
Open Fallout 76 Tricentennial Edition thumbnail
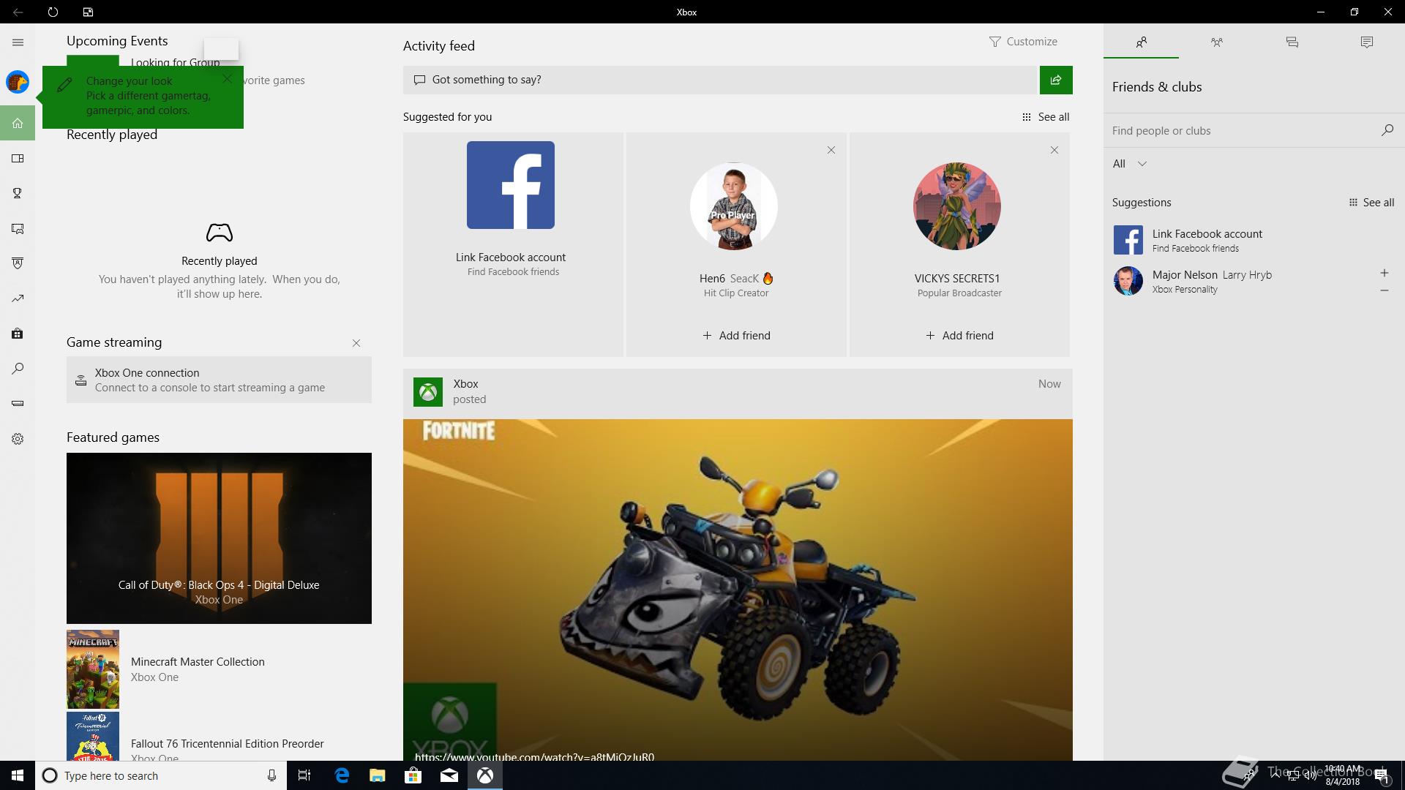click(x=93, y=736)
